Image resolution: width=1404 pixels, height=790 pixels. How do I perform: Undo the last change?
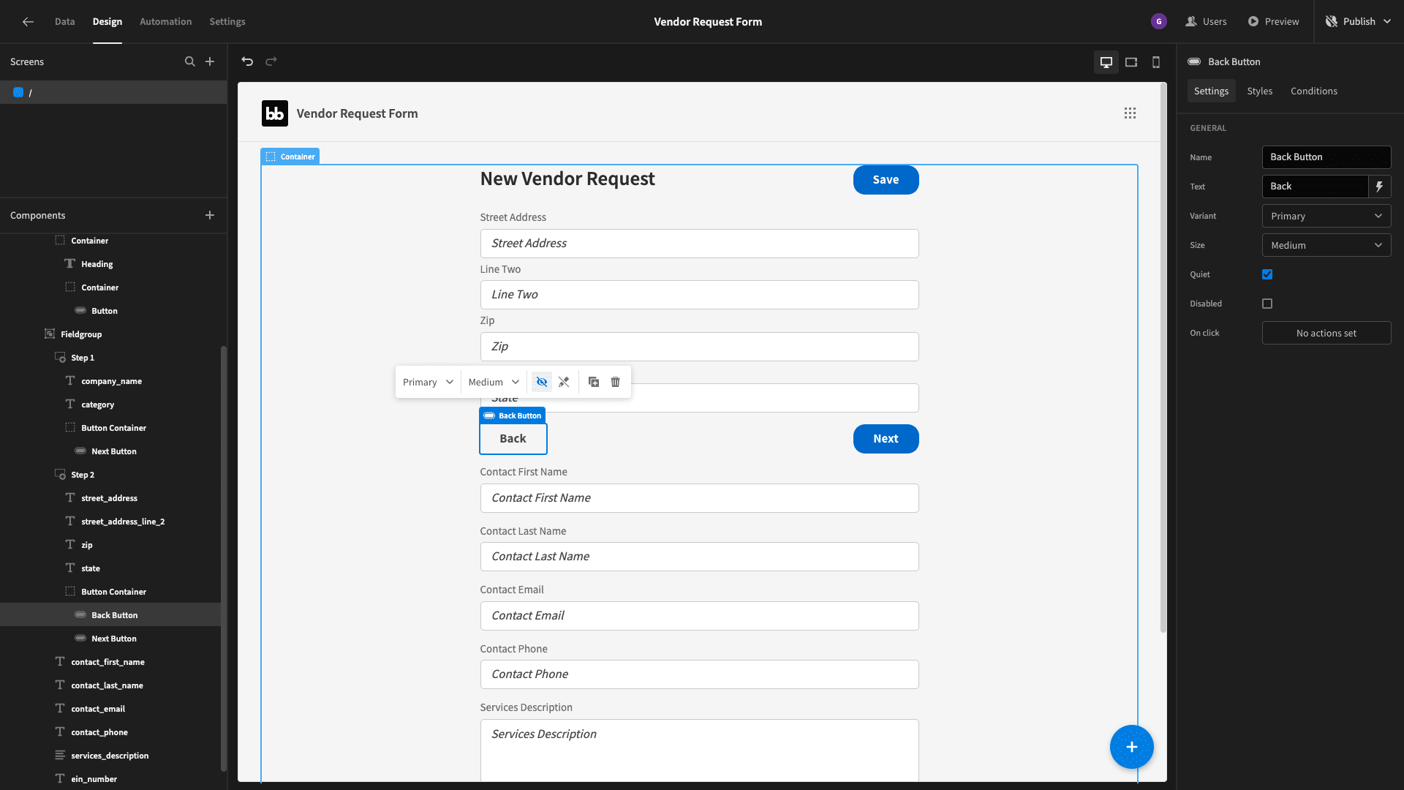(x=247, y=61)
